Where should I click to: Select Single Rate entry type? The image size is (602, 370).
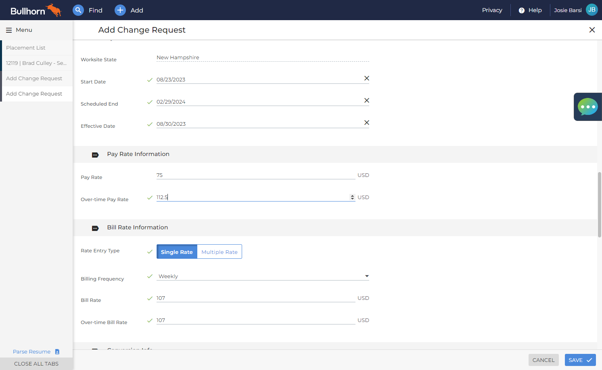pyautogui.click(x=177, y=252)
